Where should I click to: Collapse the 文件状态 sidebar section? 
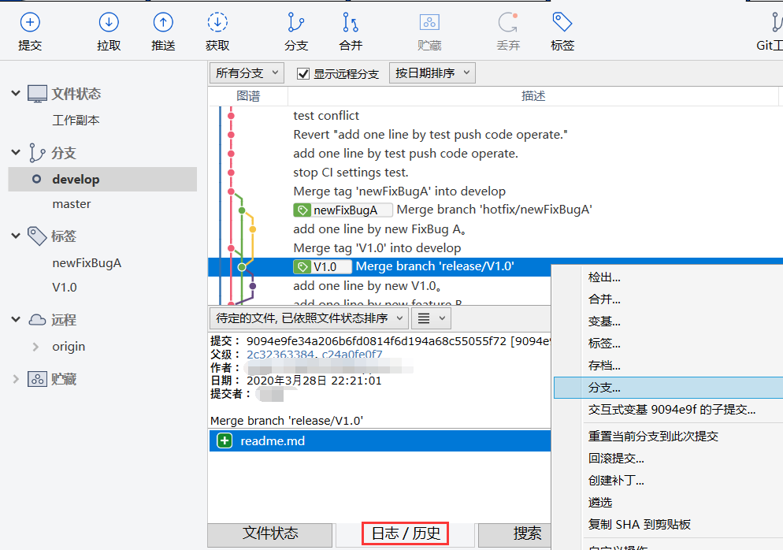coord(16,94)
